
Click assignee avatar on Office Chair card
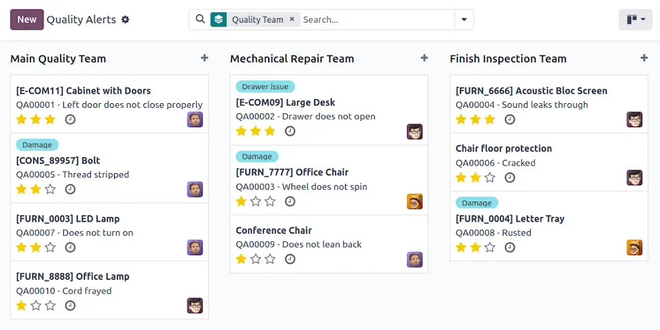(x=414, y=201)
